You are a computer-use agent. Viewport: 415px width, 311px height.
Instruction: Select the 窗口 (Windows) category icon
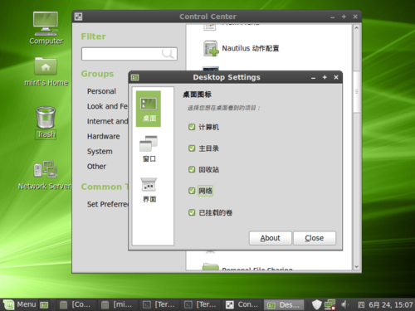(149, 148)
